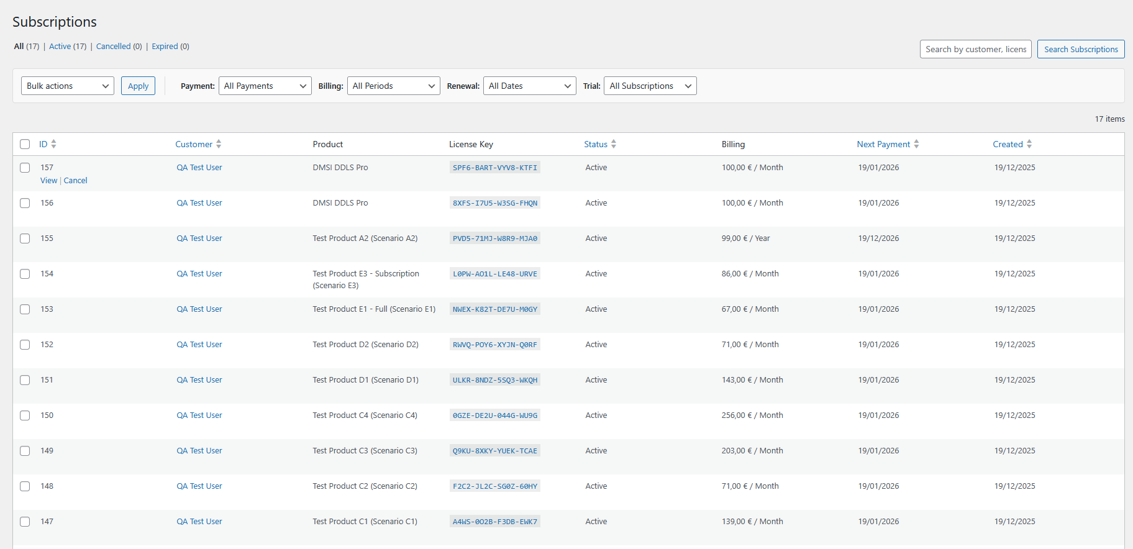
Task: Click next payment date 19/12/2026
Action: [878, 238]
